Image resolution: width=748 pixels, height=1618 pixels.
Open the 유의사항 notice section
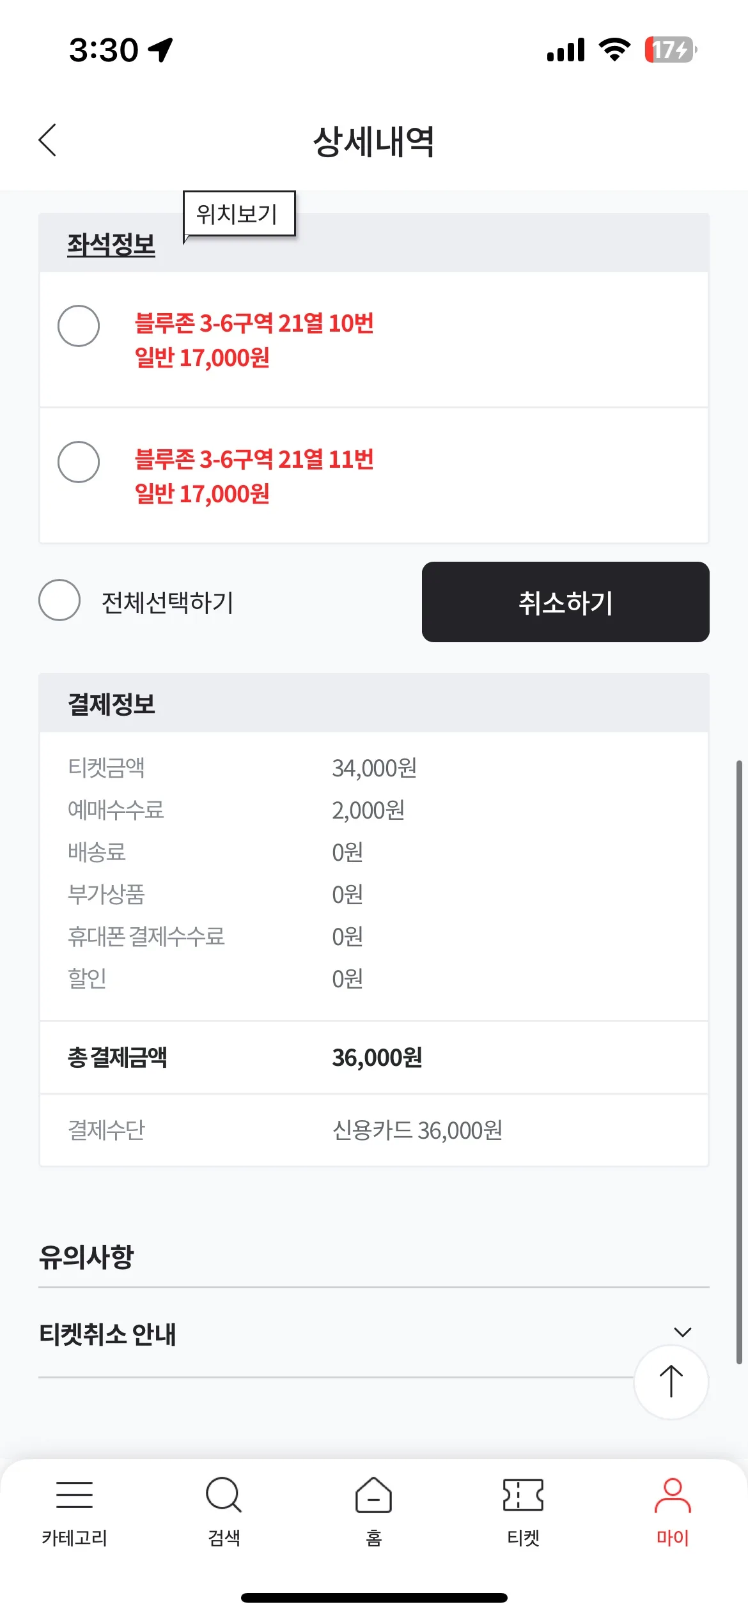pyautogui.click(x=86, y=1256)
